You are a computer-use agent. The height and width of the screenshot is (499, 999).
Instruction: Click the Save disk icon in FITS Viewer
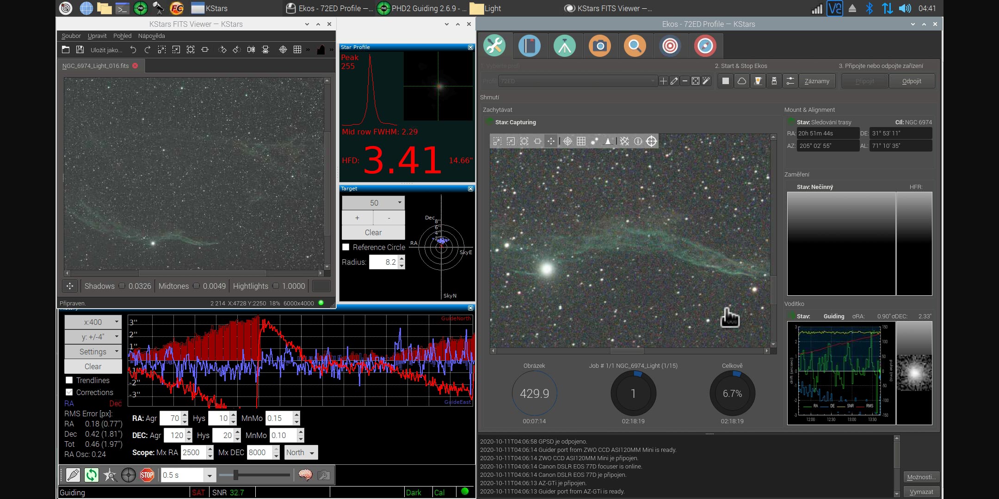click(x=80, y=49)
